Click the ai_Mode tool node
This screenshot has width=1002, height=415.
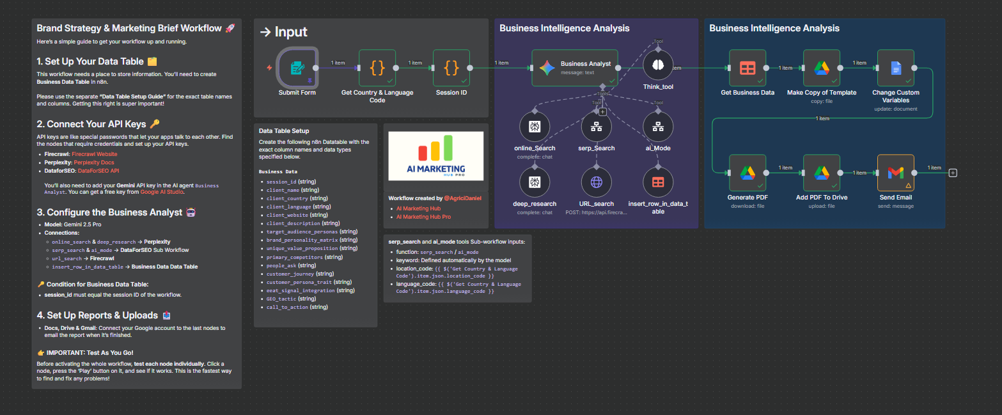point(658,127)
